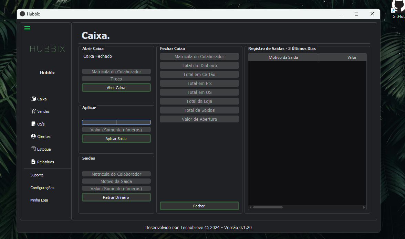Toggle the green hamburger sidebar menu
The image size is (405, 239).
tap(27, 28)
